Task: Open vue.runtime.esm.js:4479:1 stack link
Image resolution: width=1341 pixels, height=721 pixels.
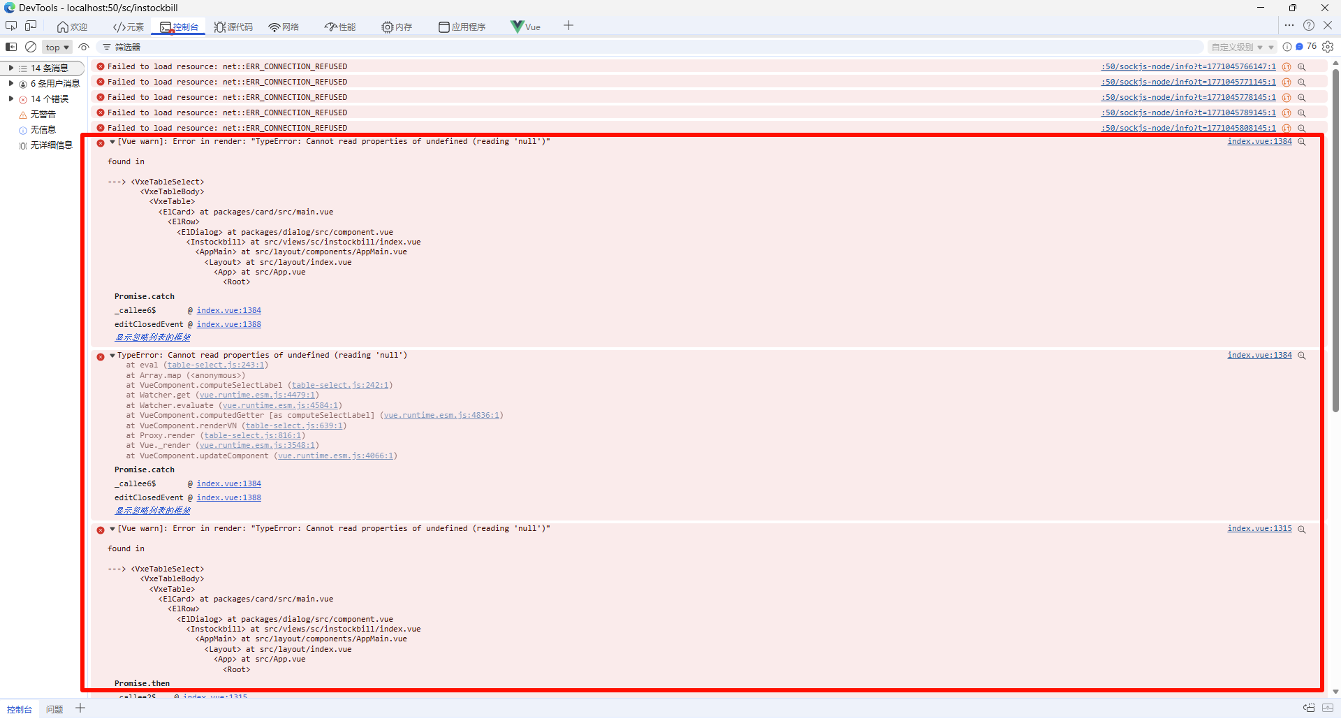Action: 257,395
